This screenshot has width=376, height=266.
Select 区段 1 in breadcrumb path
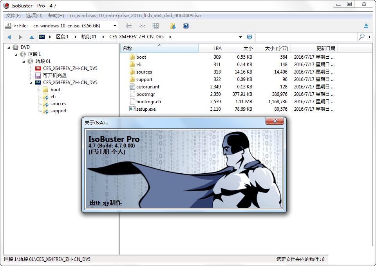click(x=62, y=37)
